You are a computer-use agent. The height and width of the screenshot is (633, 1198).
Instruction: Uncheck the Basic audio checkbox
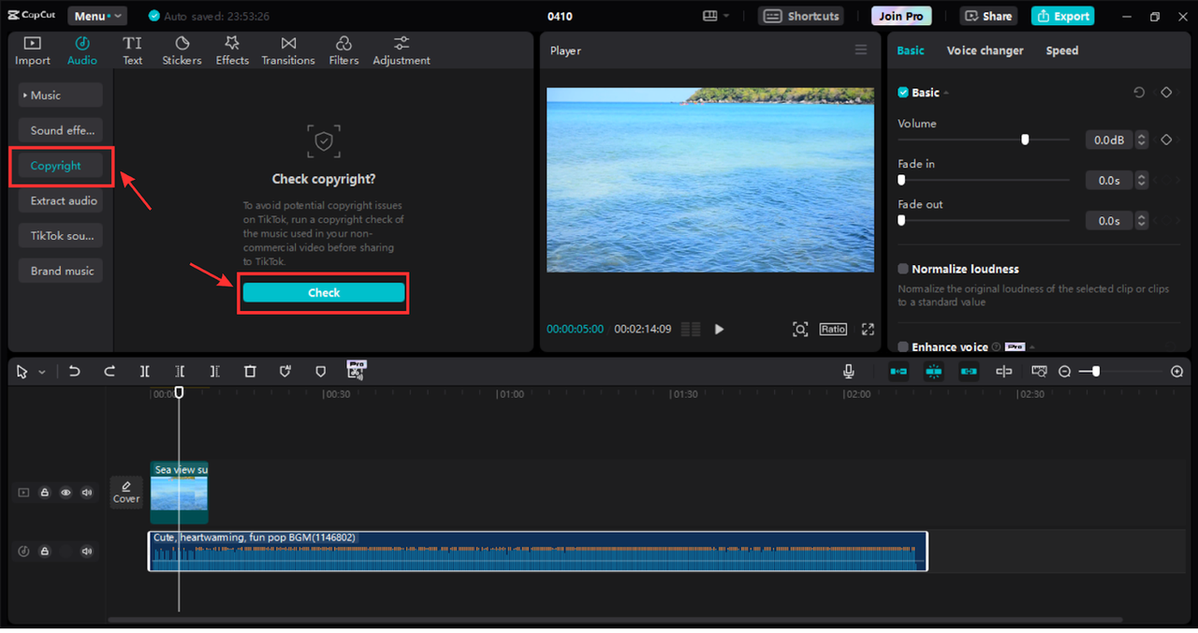click(x=903, y=93)
